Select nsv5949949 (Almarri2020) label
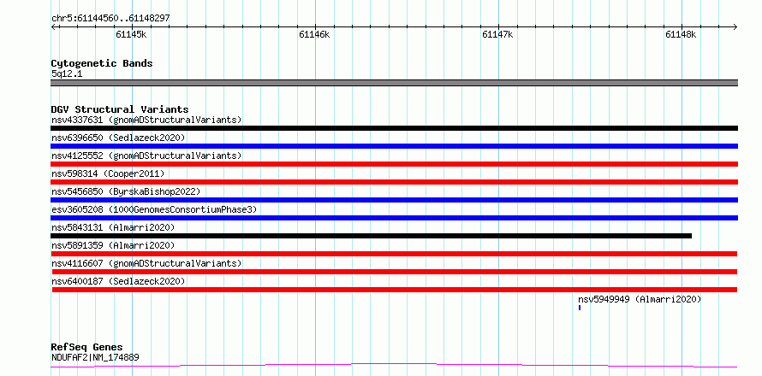 click(x=640, y=299)
